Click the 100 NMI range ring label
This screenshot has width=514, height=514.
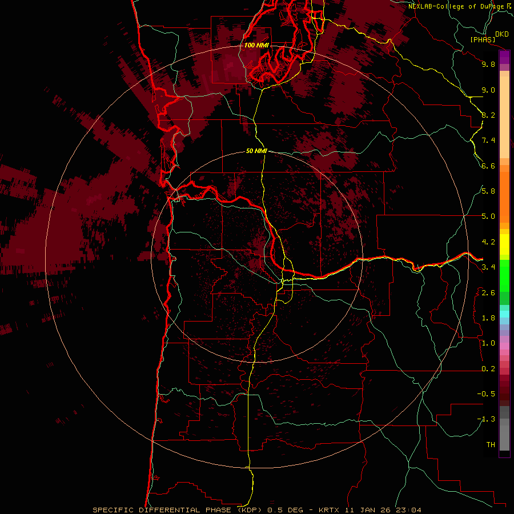point(256,45)
